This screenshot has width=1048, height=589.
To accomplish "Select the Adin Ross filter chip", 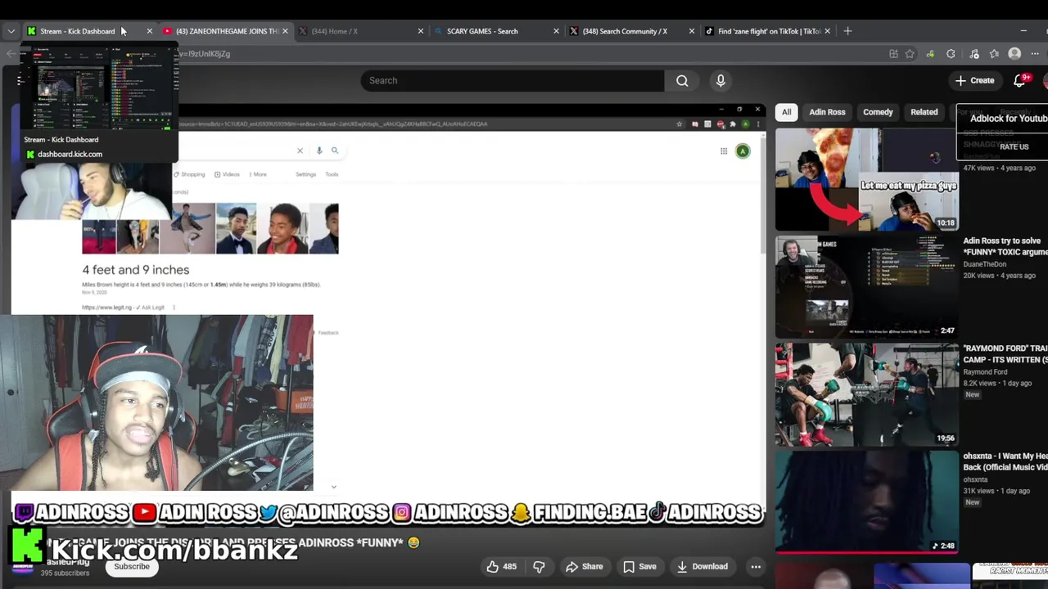I will 827,112.
